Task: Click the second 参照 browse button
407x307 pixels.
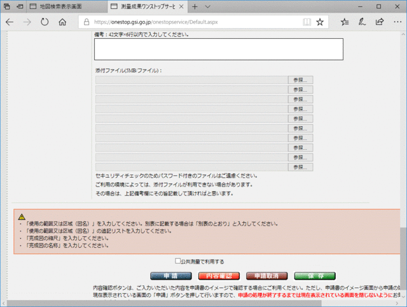Action: point(300,90)
